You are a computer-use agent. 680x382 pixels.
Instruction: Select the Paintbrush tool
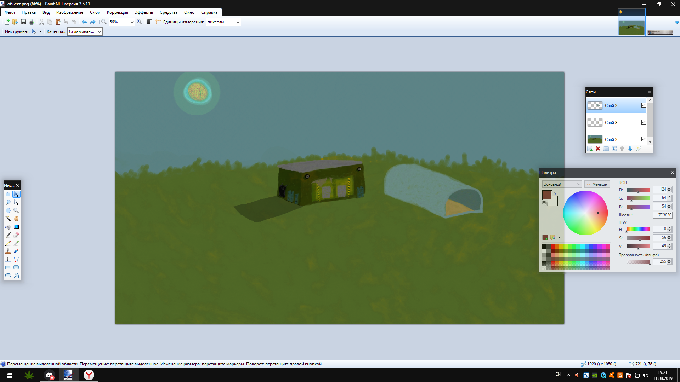8,235
